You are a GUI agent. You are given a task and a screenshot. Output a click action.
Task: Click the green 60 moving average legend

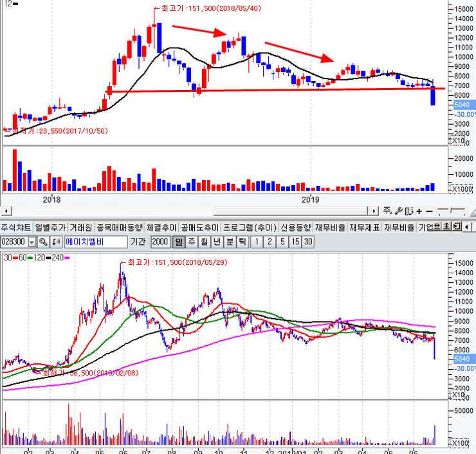26,258
